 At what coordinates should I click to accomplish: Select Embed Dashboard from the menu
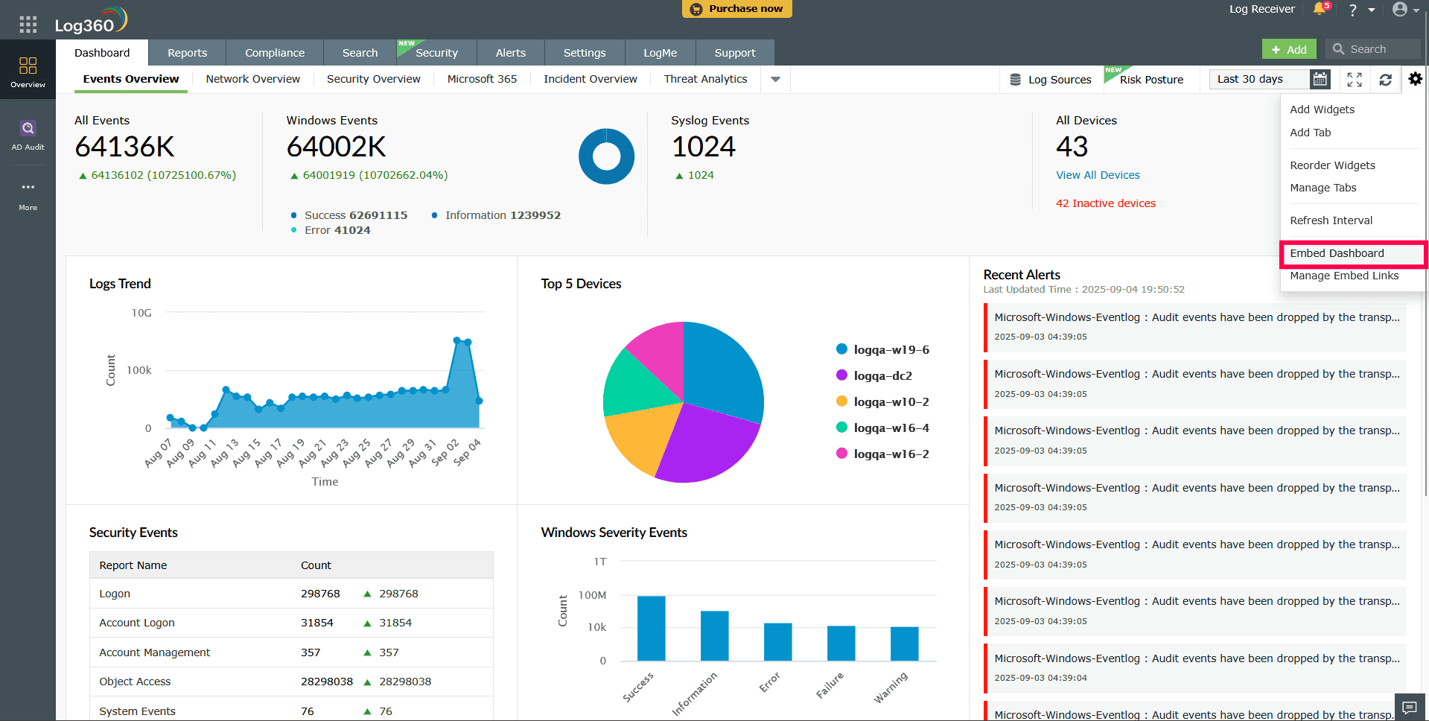(1337, 253)
